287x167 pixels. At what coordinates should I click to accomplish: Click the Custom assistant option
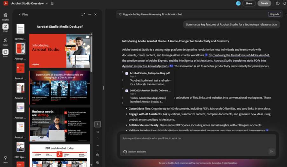point(135,152)
